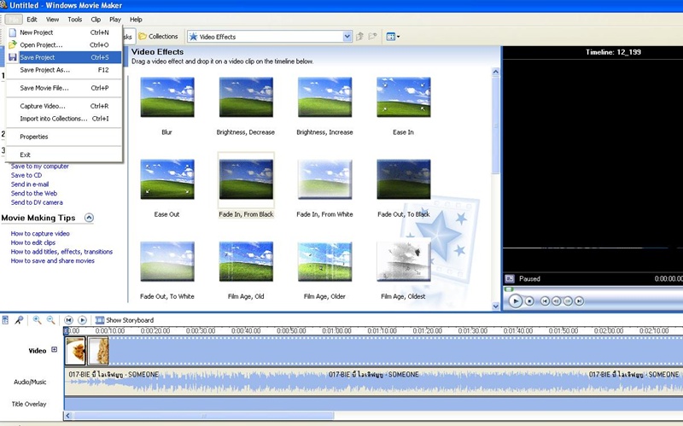Select the Ease Out effect thumbnail
Viewport: 683px width, 426px height.
[x=167, y=179]
